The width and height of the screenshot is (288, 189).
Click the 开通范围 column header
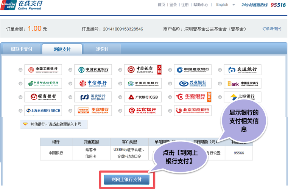91,142
